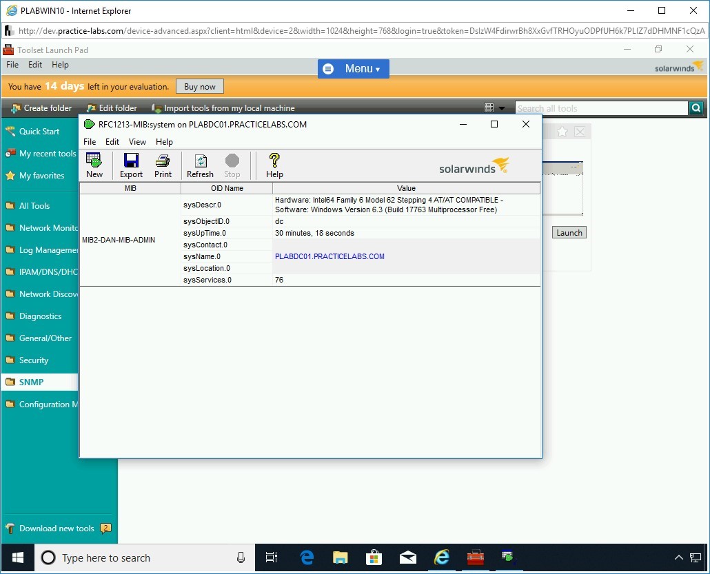Viewport: 710px width, 574px height.
Task: Expand the blue Menu dropdown
Action: tap(354, 69)
